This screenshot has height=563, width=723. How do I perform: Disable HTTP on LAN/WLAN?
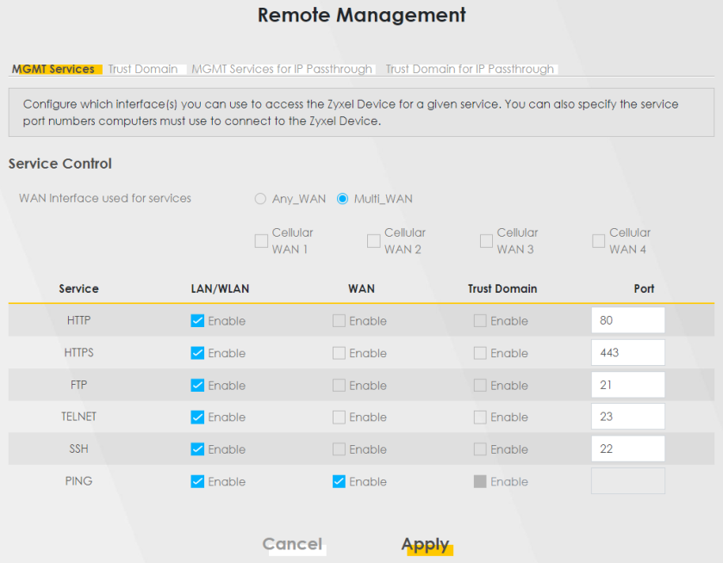tap(197, 321)
